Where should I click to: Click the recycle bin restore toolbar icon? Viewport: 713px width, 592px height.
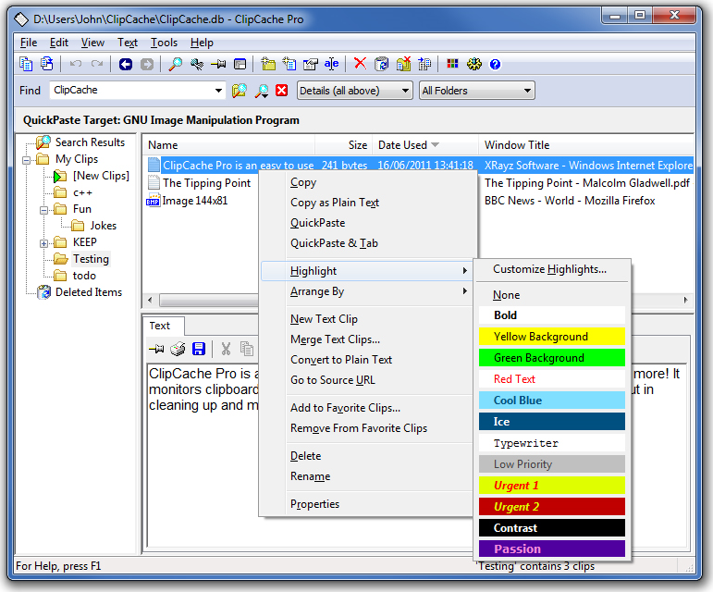[x=382, y=64]
